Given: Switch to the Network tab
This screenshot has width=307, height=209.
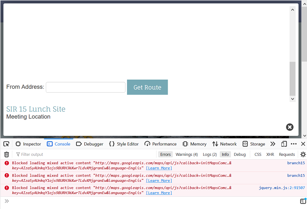Looking at the screenshot, I should coord(224,144).
